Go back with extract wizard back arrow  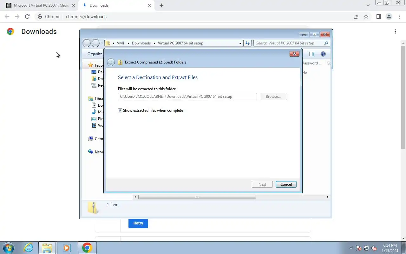point(111,62)
